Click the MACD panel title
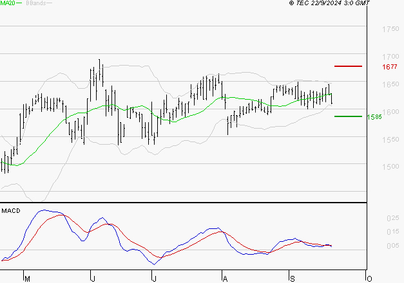The image size is (404, 283). tap(11, 211)
